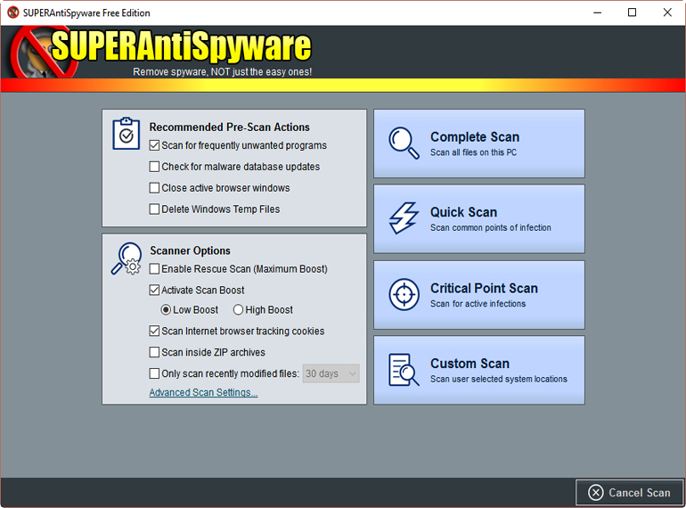Close the SUPERAntiSpyware Free Edition window

click(667, 12)
